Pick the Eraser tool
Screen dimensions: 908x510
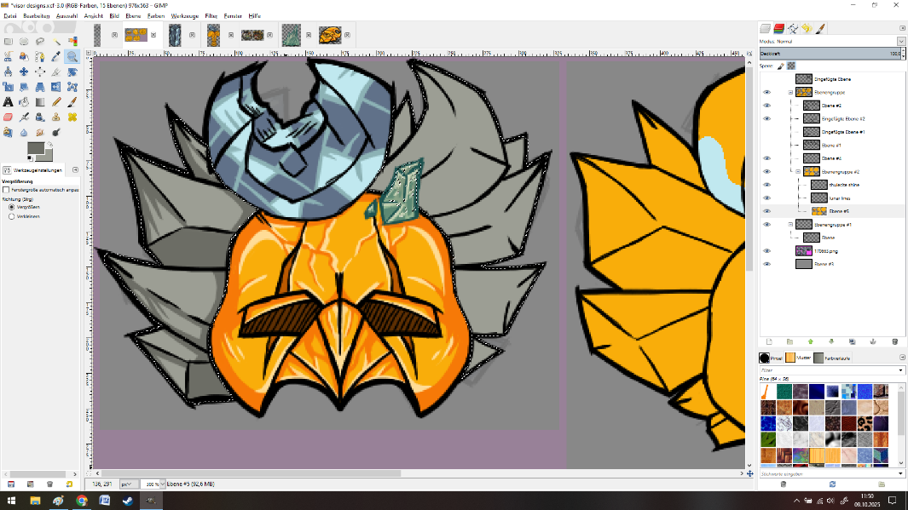coord(8,117)
